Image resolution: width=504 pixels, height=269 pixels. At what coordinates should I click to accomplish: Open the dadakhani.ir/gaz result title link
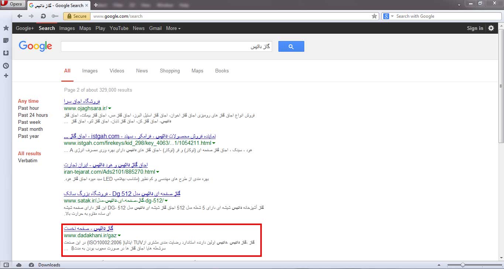click(88, 228)
